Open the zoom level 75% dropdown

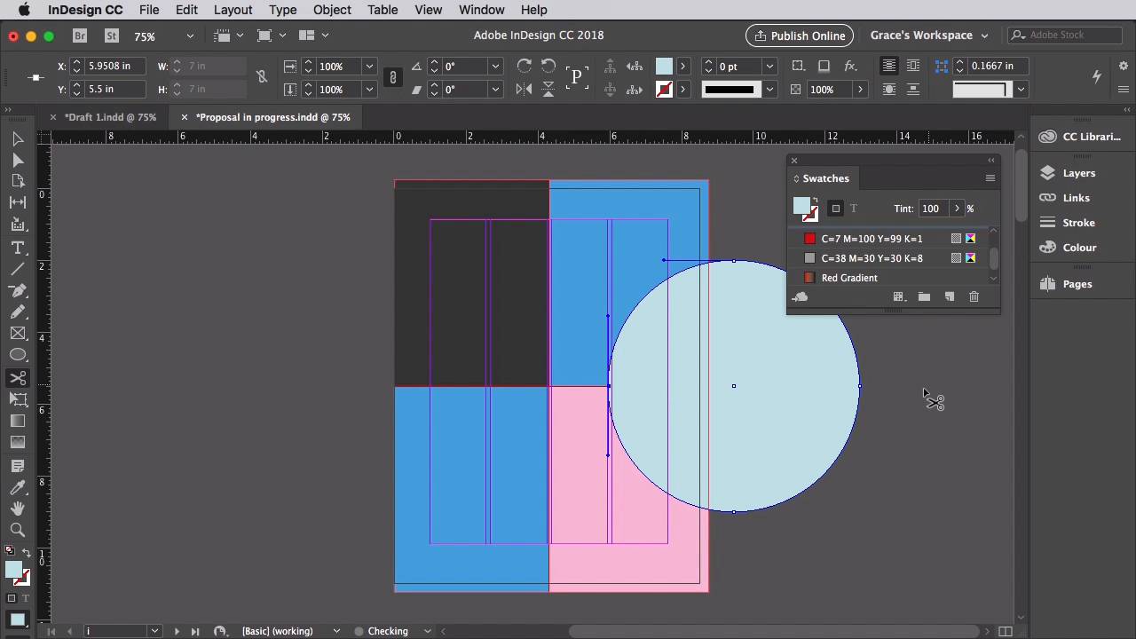(x=189, y=35)
